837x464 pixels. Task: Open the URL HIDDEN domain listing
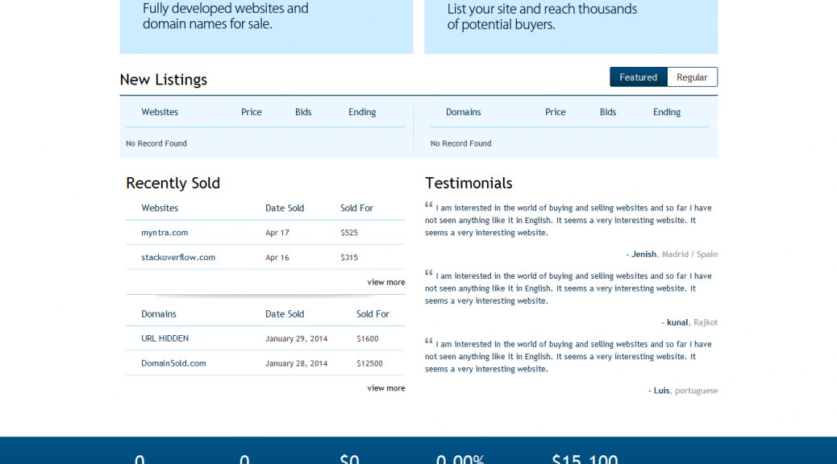pyautogui.click(x=165, y=338)
